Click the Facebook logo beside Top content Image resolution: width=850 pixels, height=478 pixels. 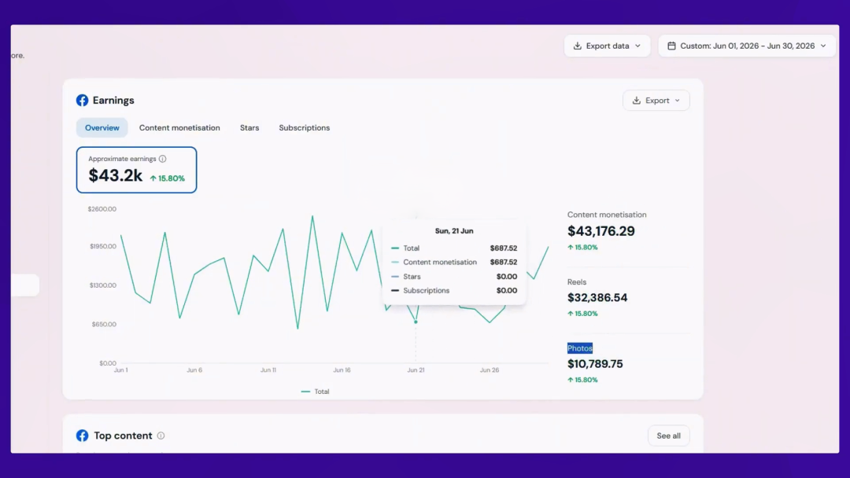click(x=82, y=436)
